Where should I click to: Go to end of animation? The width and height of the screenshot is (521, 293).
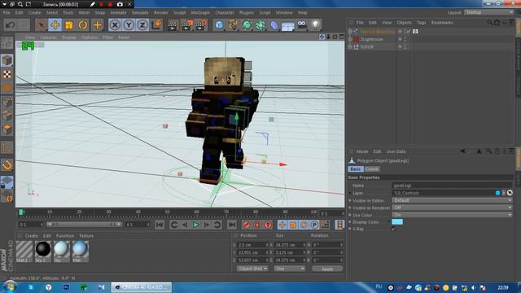pos(231,225)
